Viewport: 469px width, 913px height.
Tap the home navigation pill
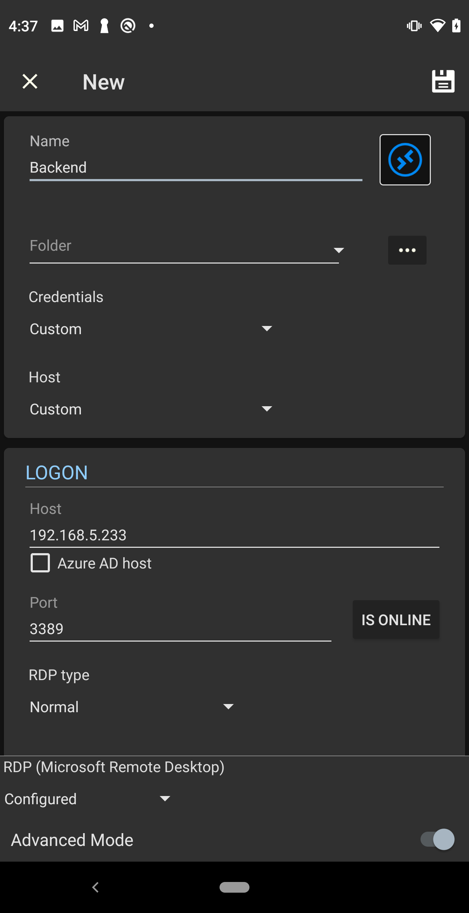coord(234,887)
